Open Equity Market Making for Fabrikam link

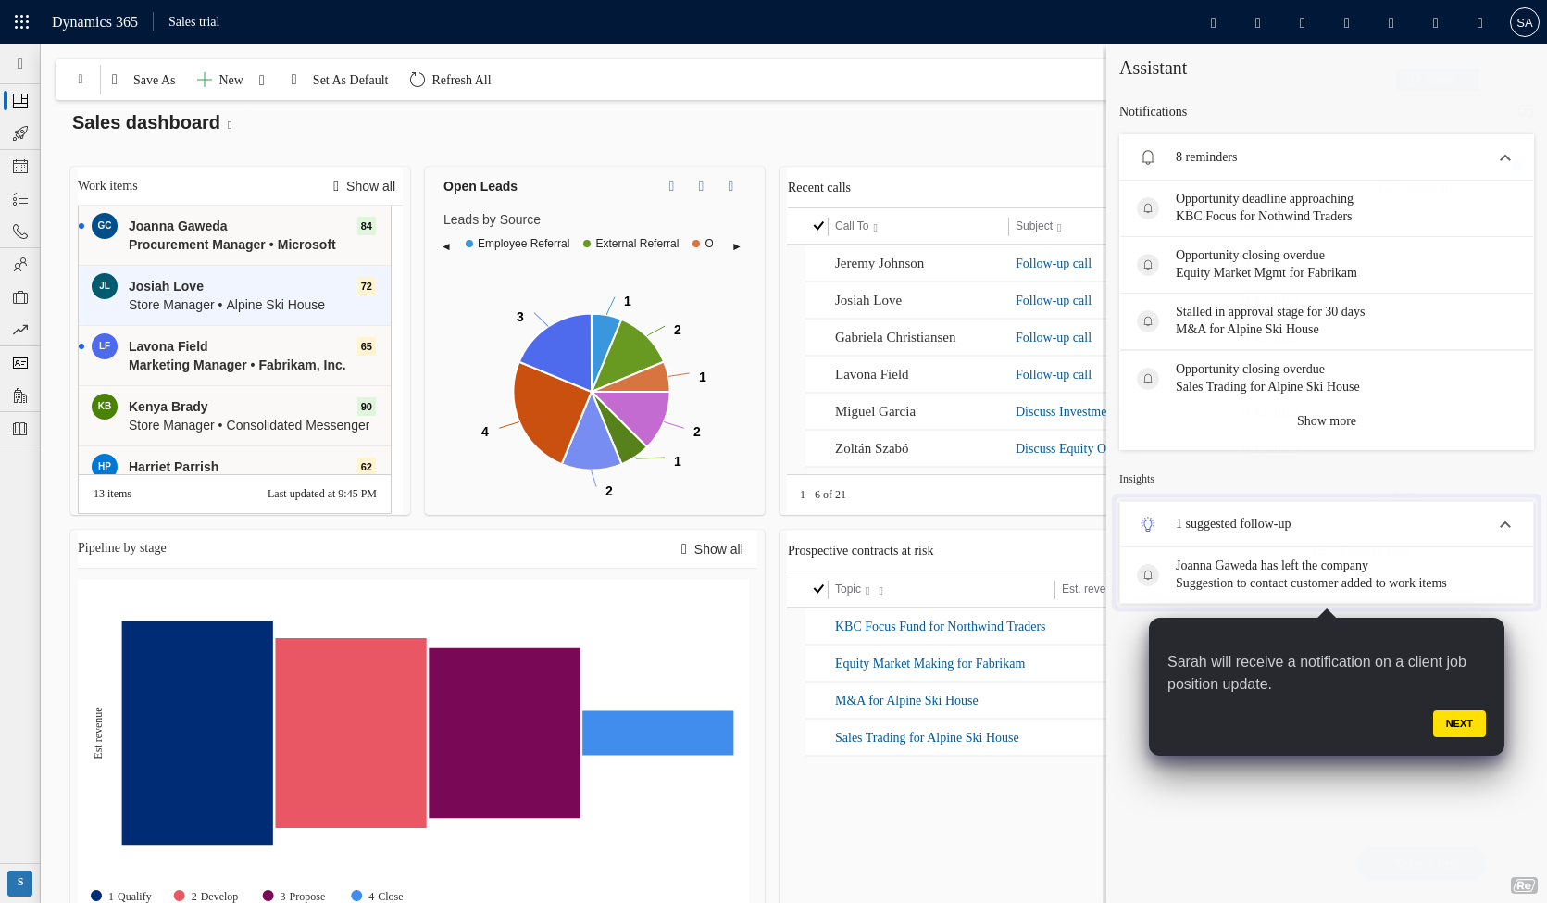click(x=929, y=663)
